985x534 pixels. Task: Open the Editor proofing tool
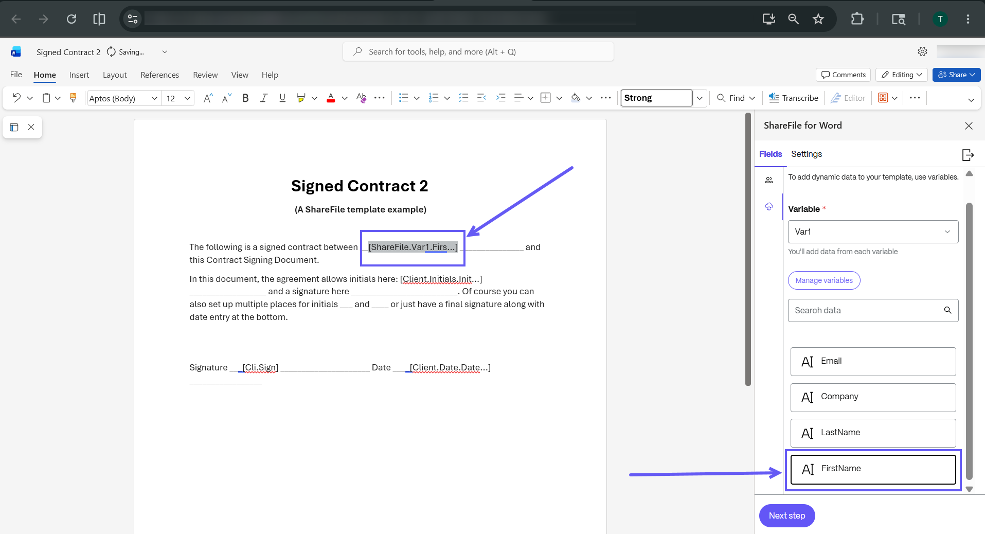848,98
